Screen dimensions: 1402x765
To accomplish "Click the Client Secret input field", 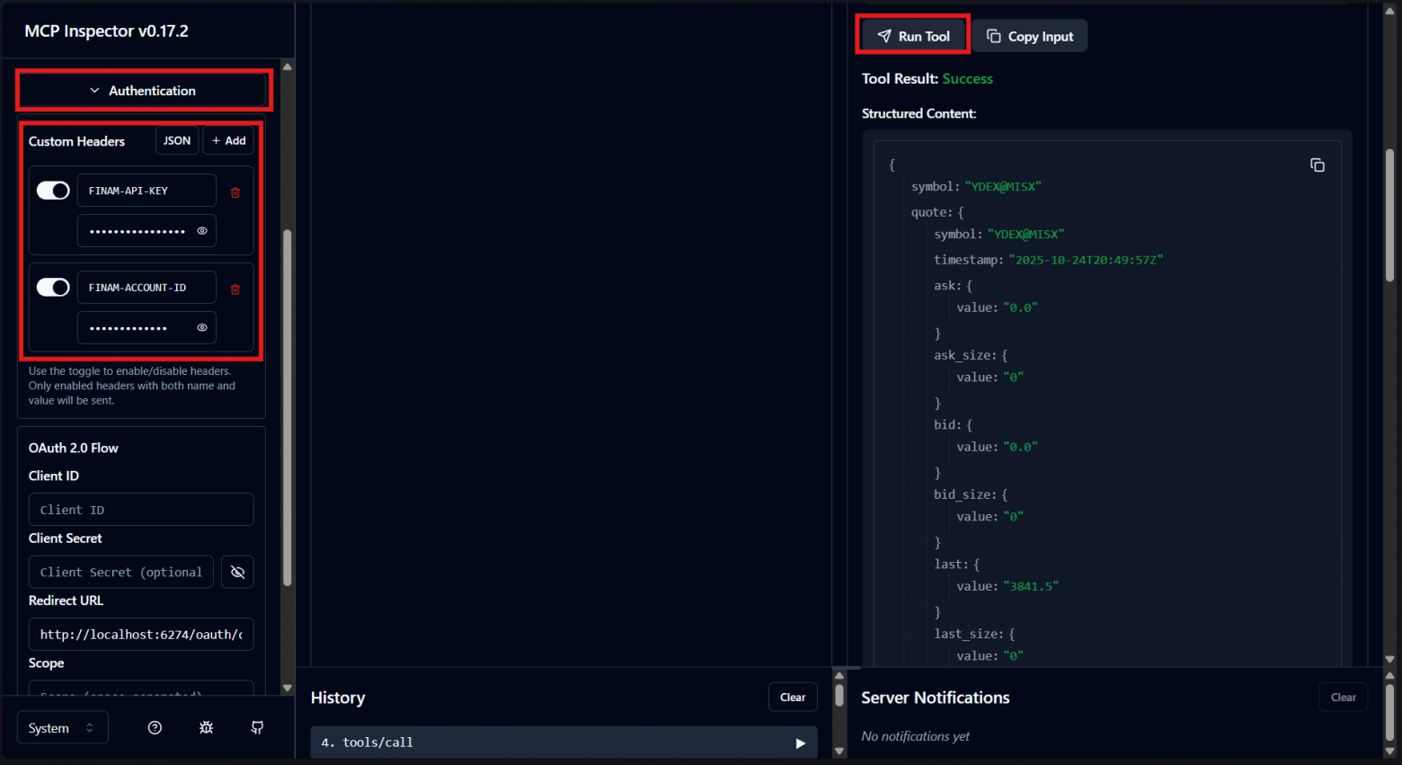I will point(121,572).
